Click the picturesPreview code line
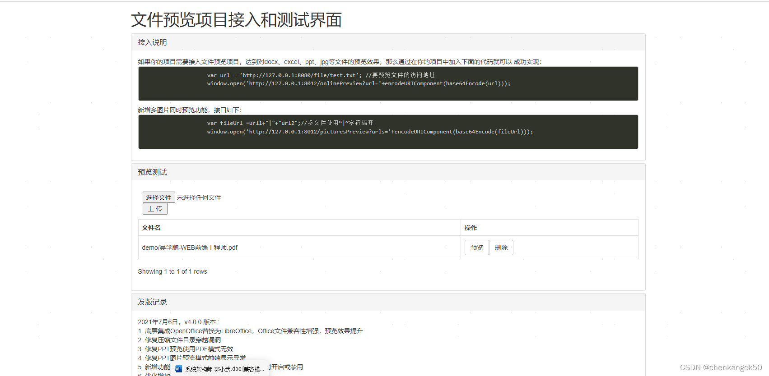 point(370,132)
